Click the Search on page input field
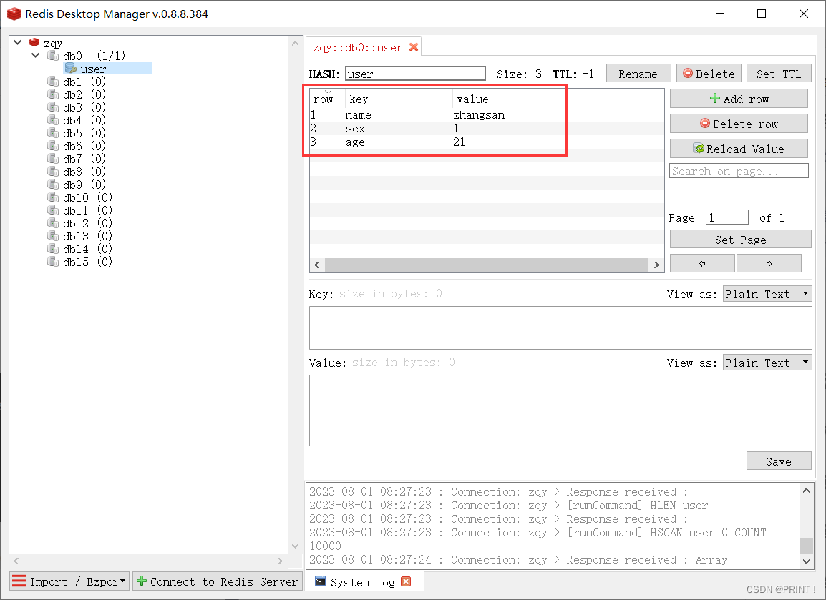The width and height of the screenshot is (826, 600). click(739, 170)
